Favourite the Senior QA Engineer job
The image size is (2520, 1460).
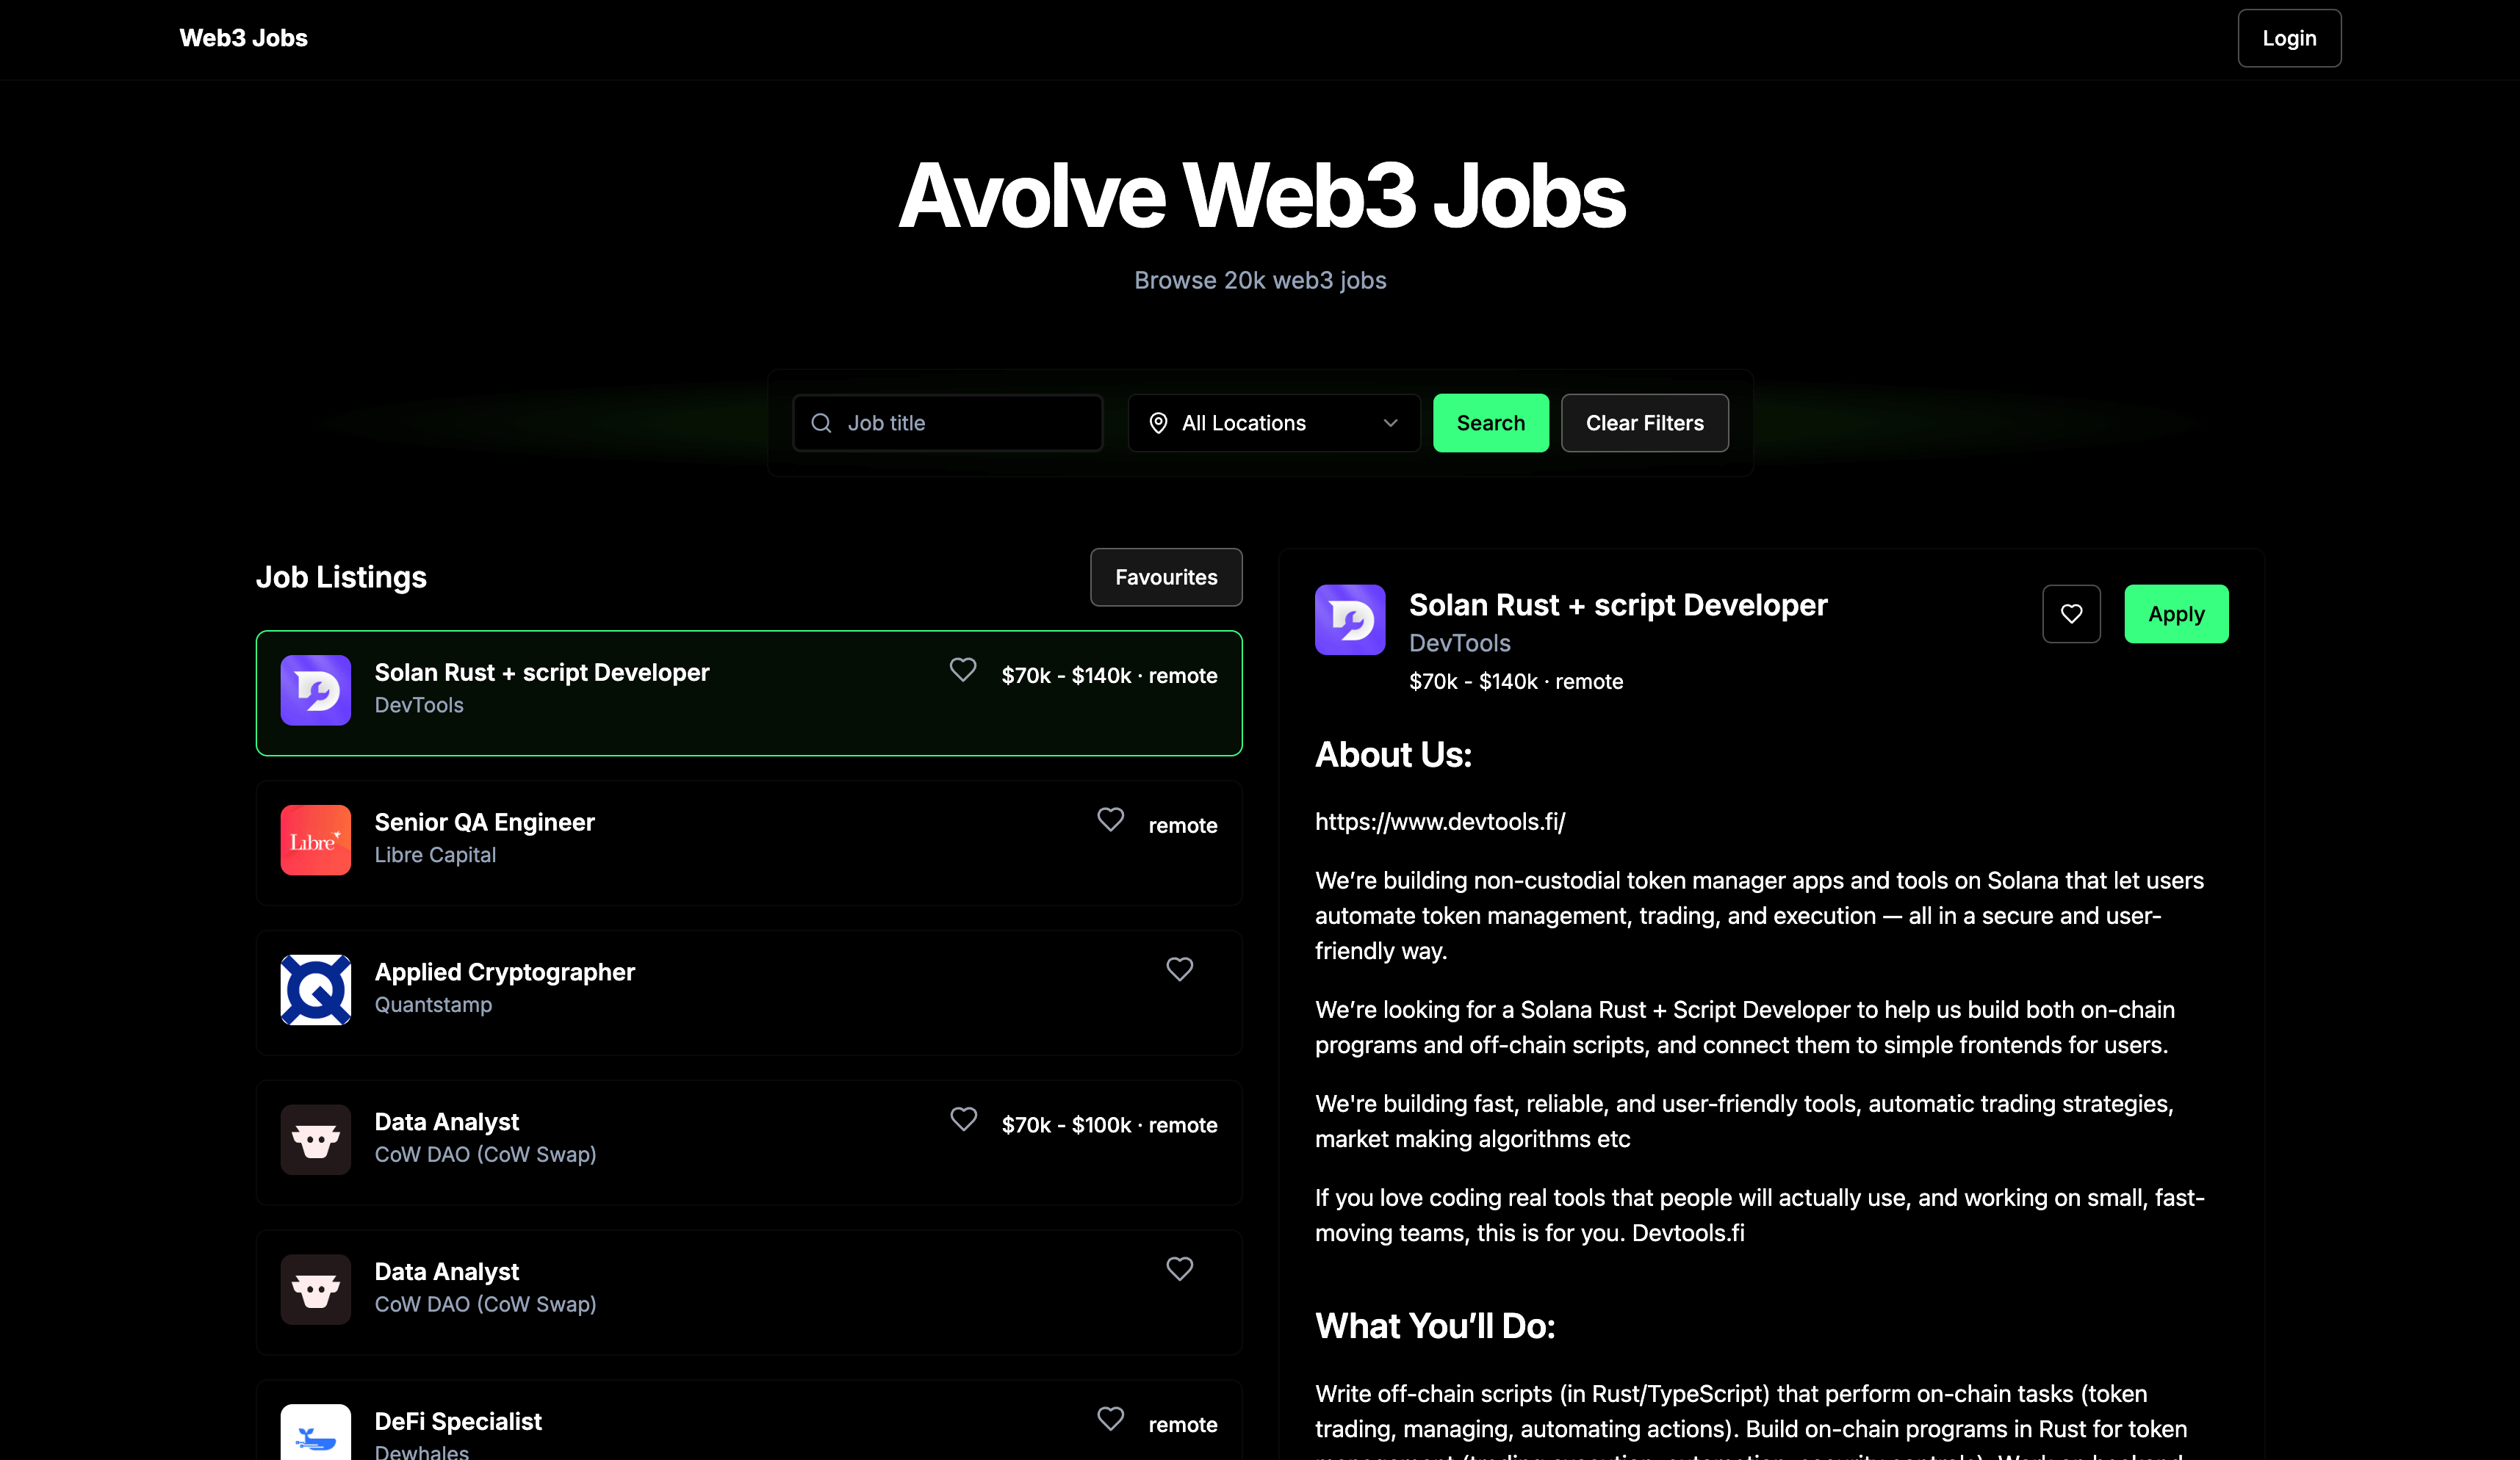pyautogui.click(x=1110, y=820)
